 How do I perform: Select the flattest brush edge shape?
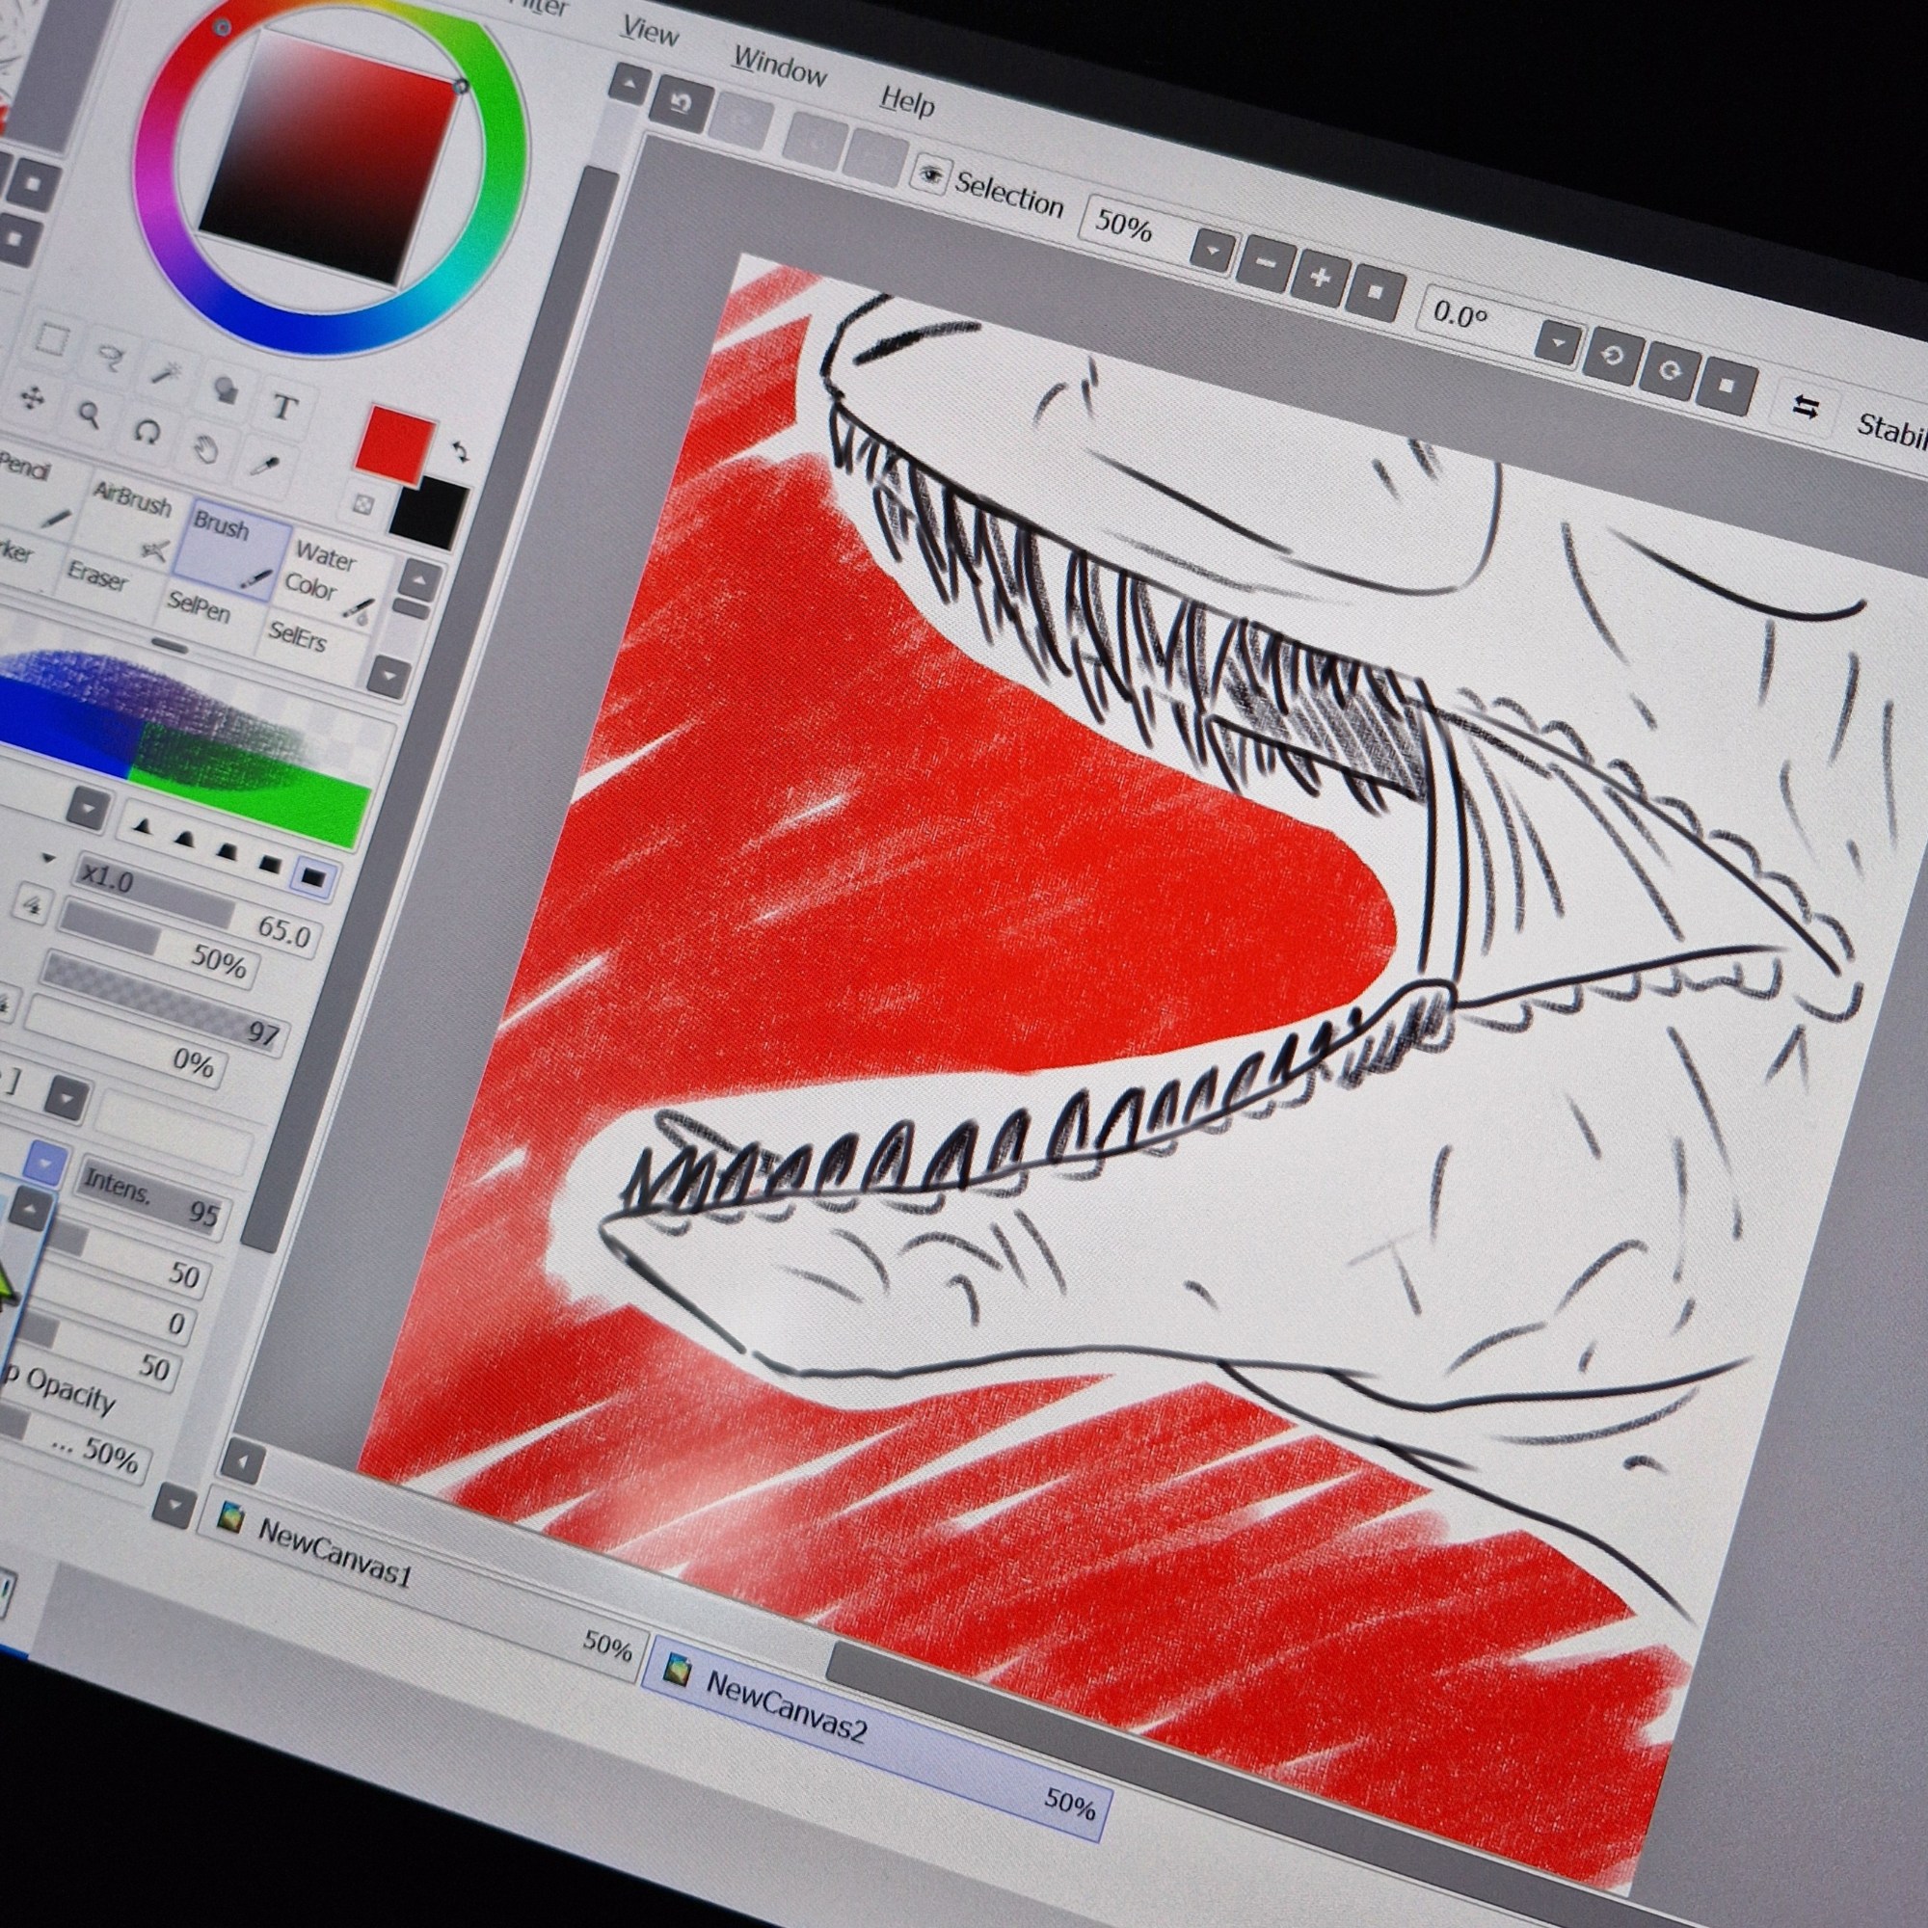pos(312,878)
